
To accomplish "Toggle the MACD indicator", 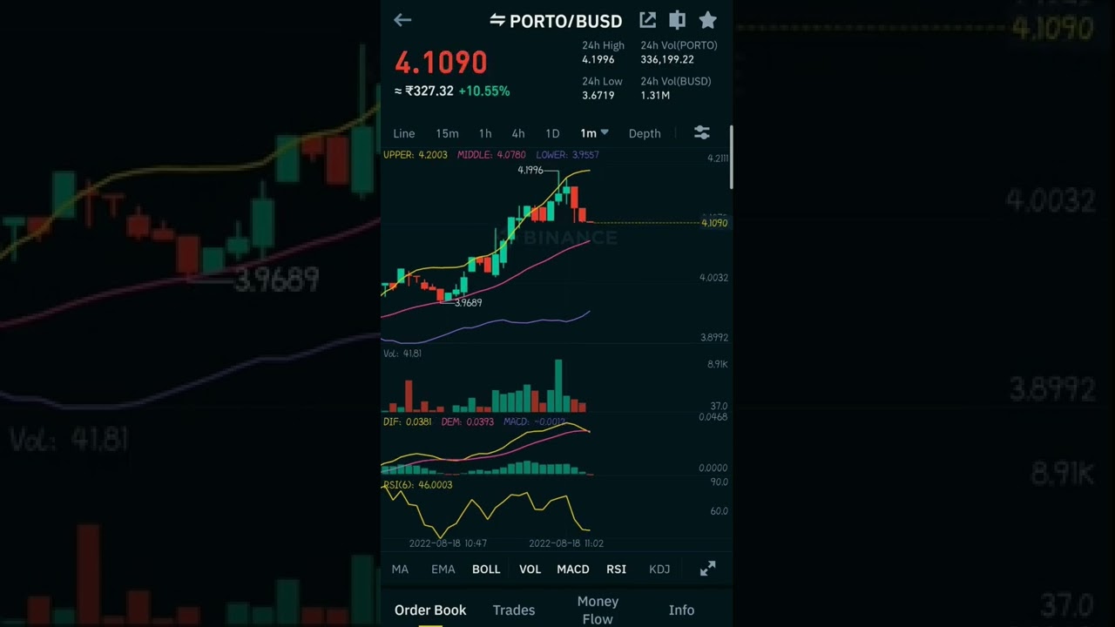I will tap(572, 569).
